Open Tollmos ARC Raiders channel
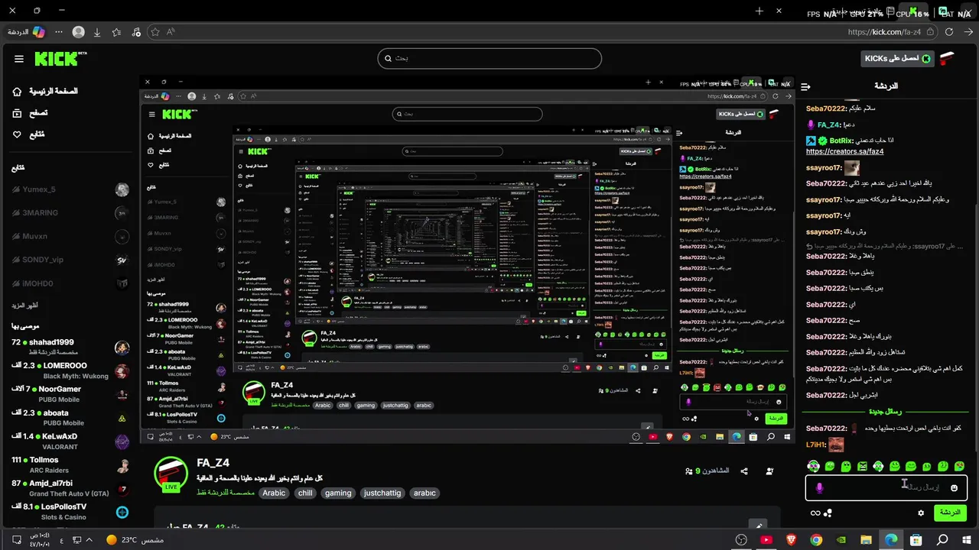Viewport: 979px width, 550px height. (x=70, y=465)
